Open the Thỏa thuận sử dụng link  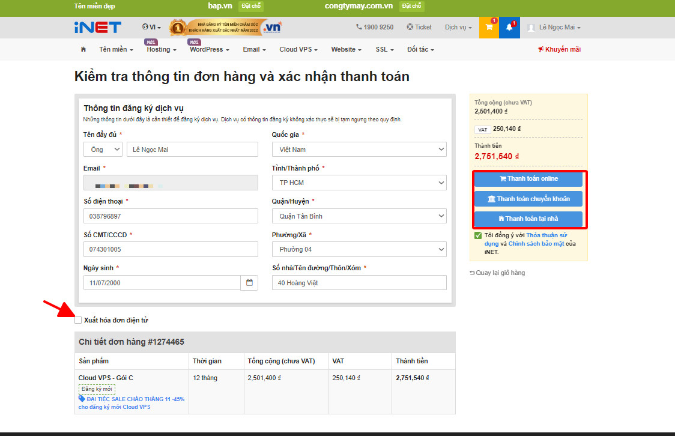tap(525, 239)
